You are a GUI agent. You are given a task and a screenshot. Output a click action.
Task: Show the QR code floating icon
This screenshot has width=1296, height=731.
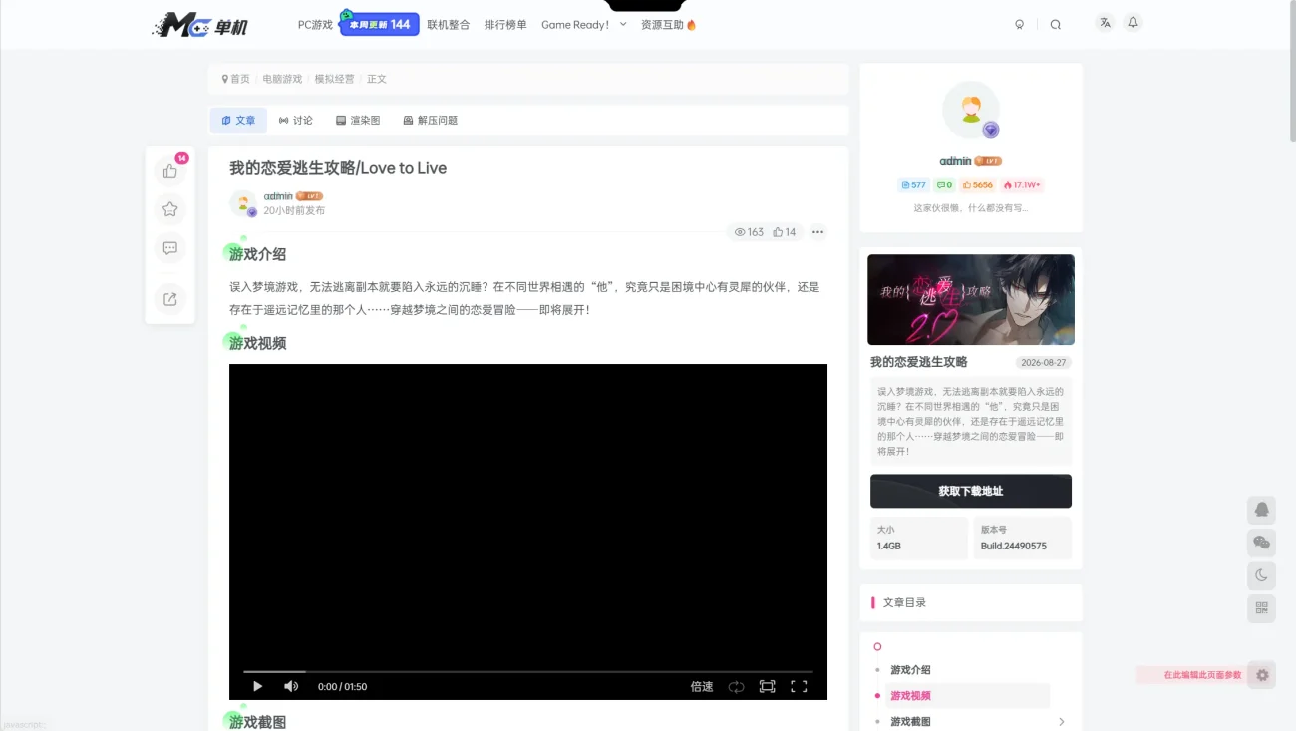click(1262, 608)
